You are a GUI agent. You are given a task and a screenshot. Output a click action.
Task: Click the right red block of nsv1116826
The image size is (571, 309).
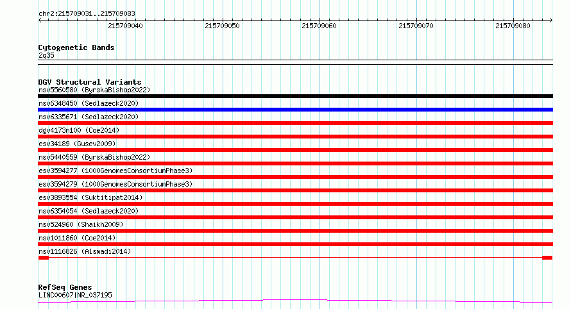(547, 258)
